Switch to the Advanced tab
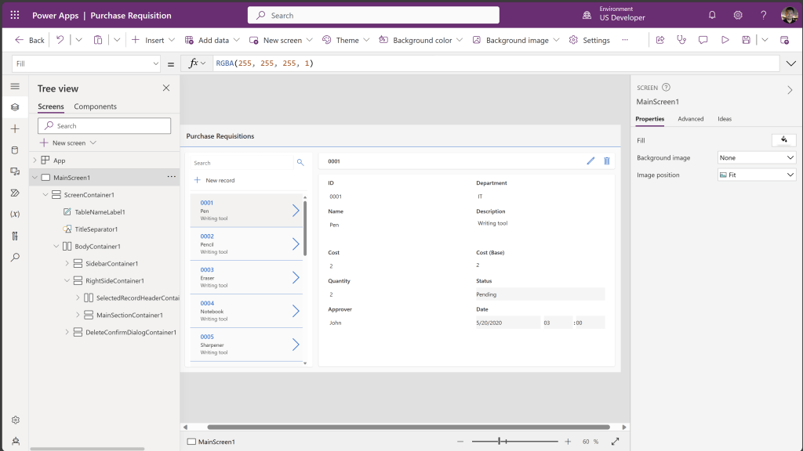803x451 pixels. coord(691,119)
